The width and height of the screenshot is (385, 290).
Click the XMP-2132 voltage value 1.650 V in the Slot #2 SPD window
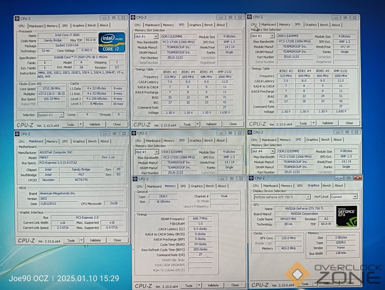click(341, 111)
